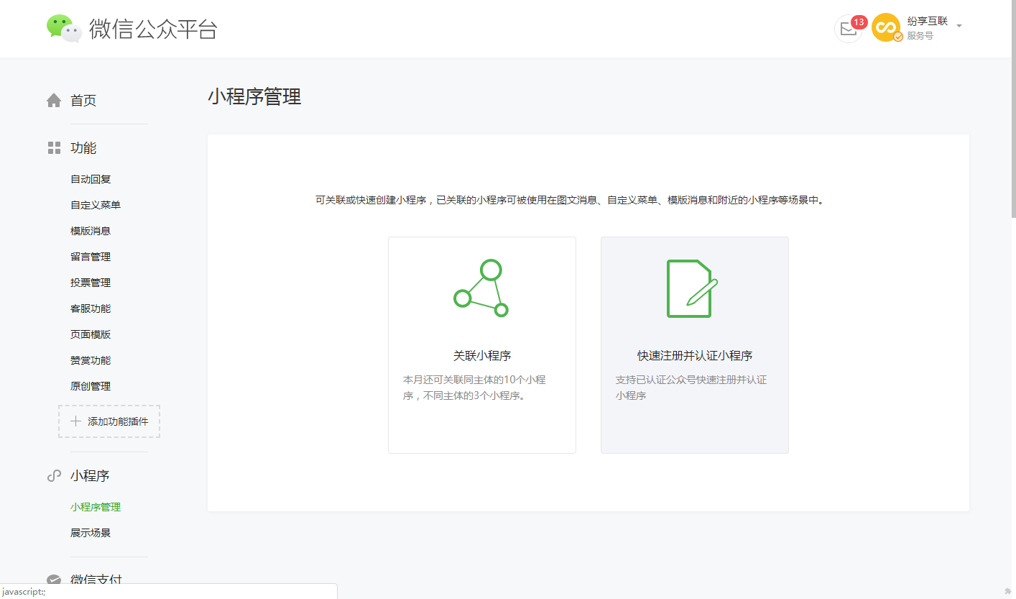Open 自动回复 in the sidebar
The height and width of the screenshot is (599, 1016).
tap(91, 179)
